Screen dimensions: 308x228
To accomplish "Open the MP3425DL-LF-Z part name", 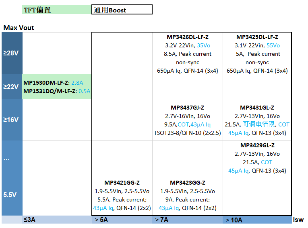I will [x=257, y=37].
